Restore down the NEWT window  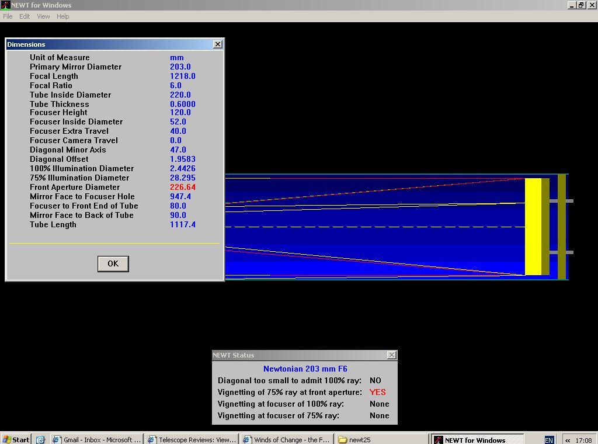tap(581, 5)
